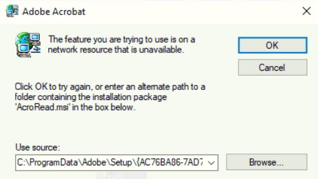Click the installer icon in the title bar

[x=12, y=11]
